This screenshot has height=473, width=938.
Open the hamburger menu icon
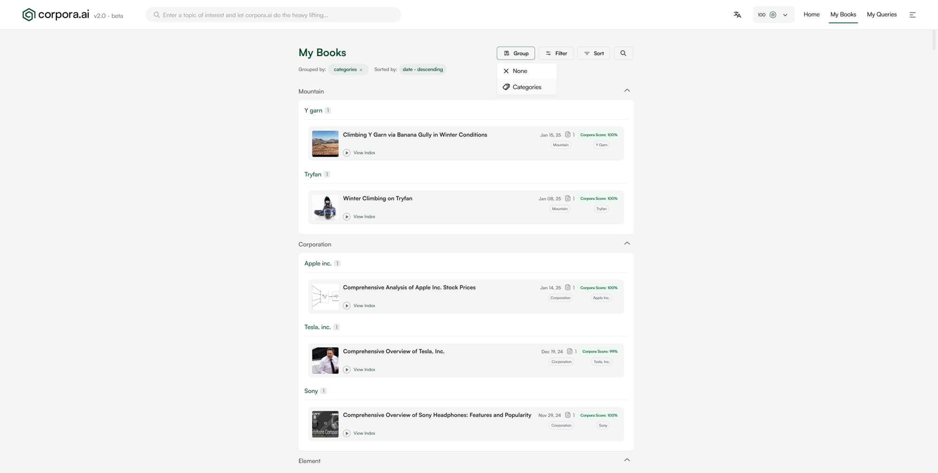click(x=912, y=15)
